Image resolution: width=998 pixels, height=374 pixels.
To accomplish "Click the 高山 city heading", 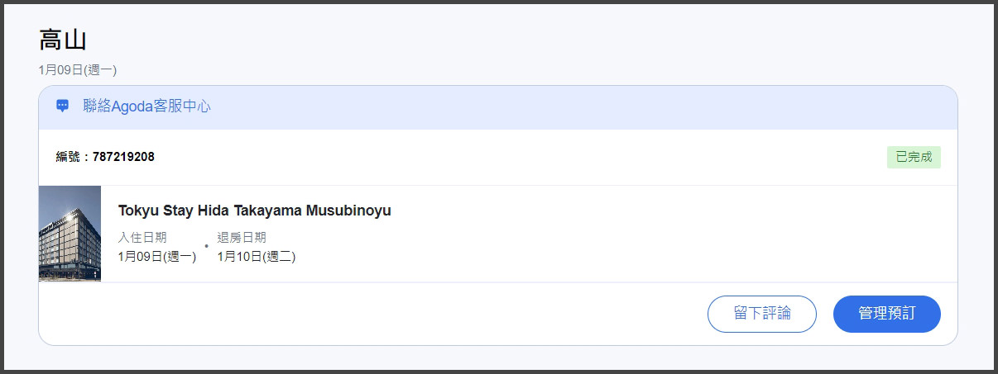I will [x=63, y=40].
